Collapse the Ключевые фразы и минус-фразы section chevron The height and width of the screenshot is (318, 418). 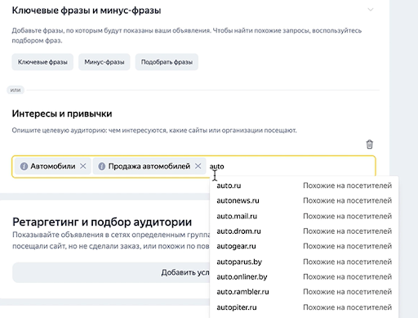(x=371, y=10)
